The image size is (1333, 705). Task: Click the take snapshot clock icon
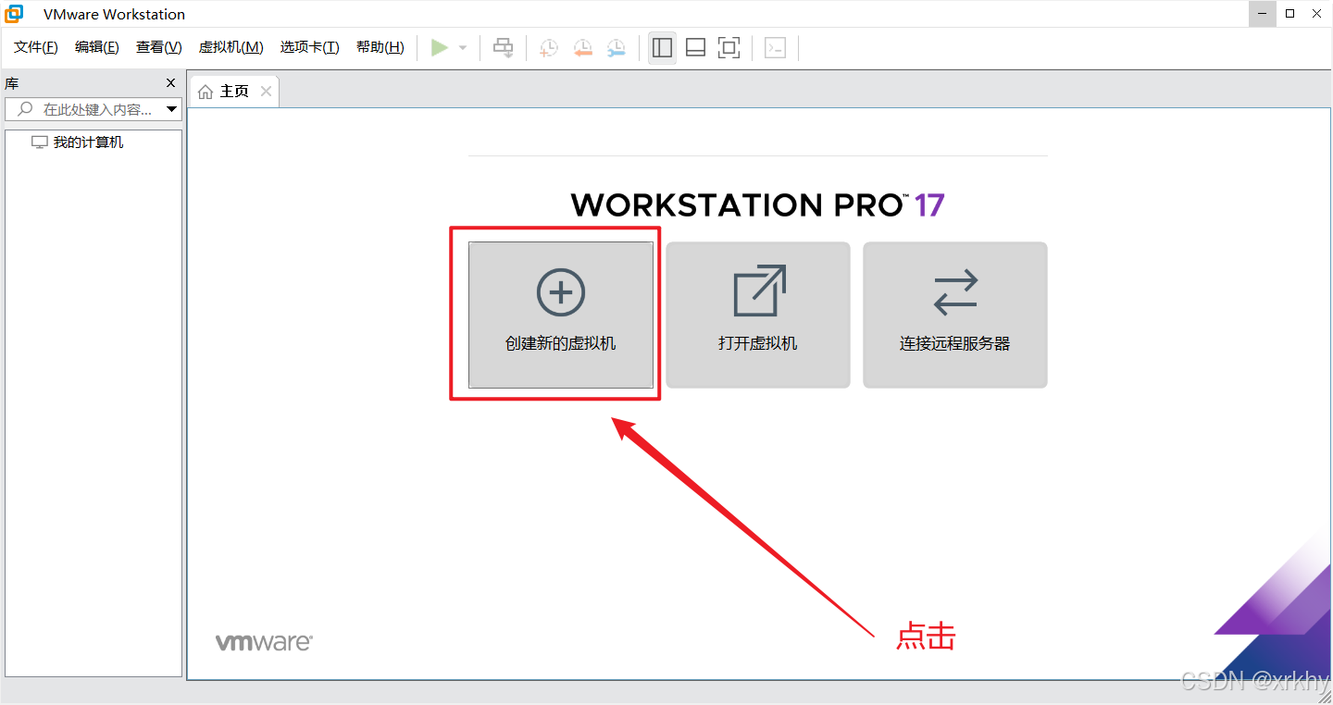(549, 48)
